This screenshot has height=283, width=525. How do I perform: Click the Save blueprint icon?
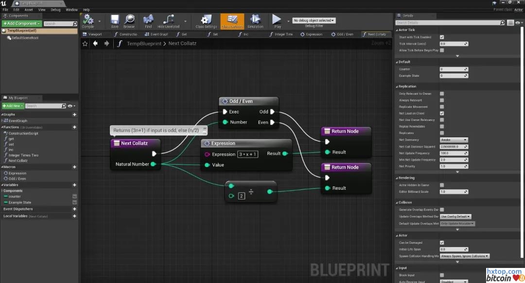[115, 20]
